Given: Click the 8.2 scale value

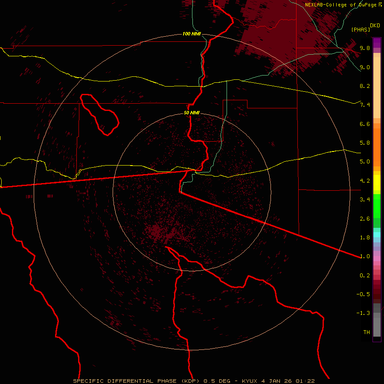Looking at the screenshot, I should tap(365, 86).
